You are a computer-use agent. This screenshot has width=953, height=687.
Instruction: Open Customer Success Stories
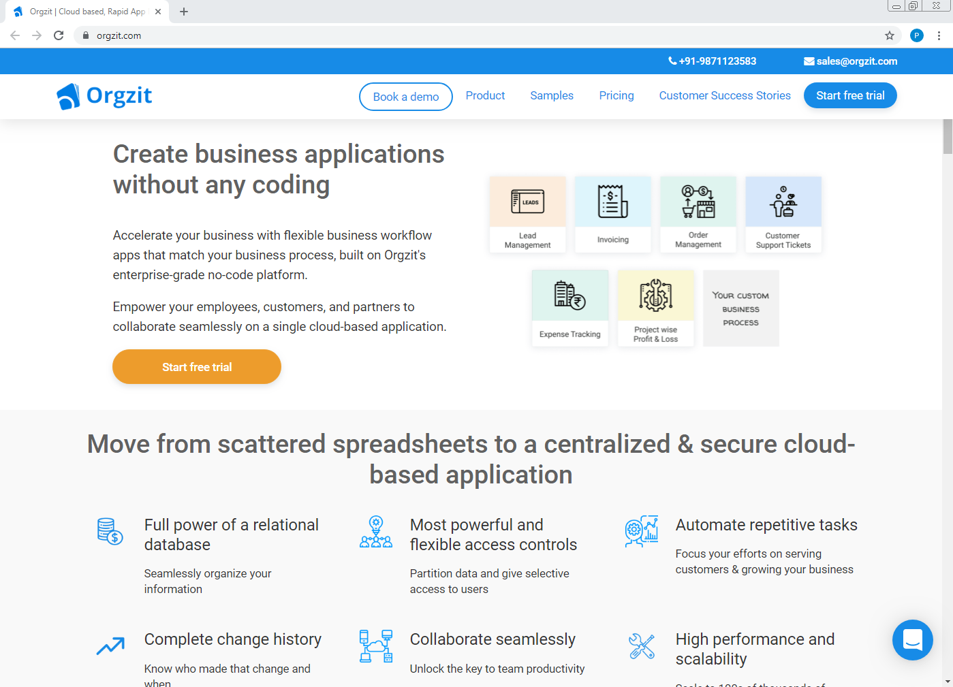(x=725, y=96)
